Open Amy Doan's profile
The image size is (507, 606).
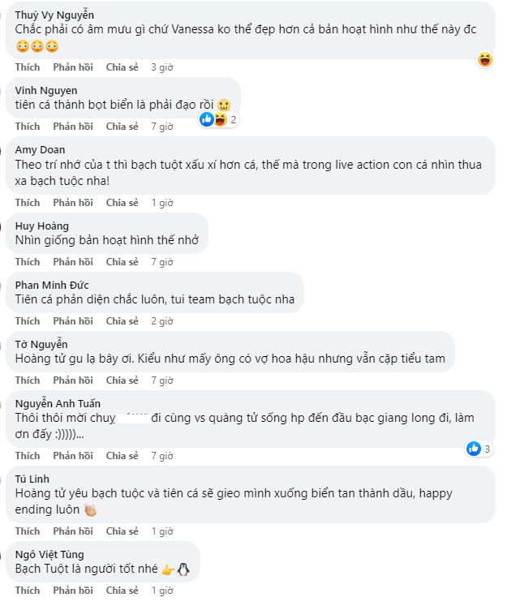coord(41,149)
